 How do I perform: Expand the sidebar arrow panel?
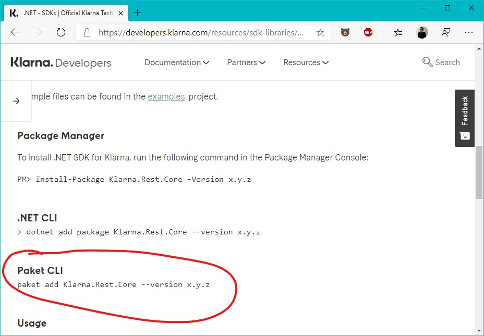16,101
